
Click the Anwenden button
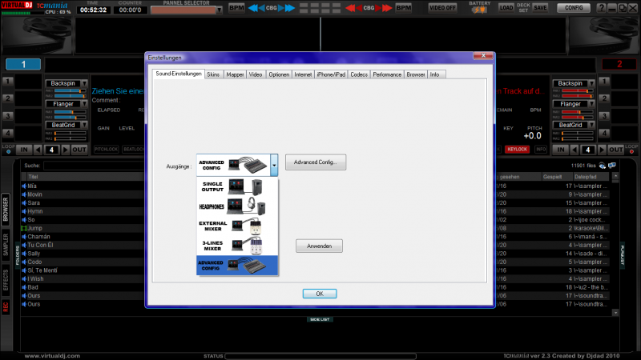click(319, 246)
